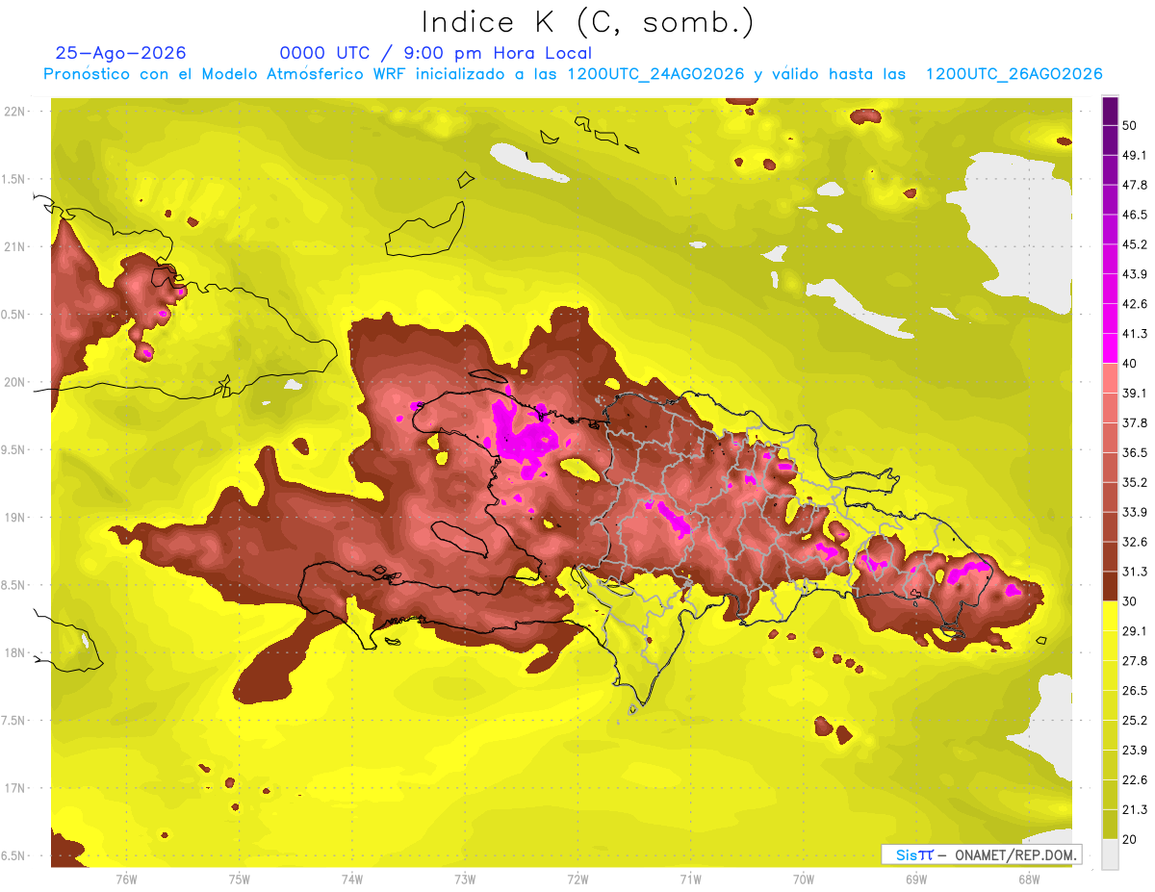Click the colorbar value '33.9'

coord(1134,512)
